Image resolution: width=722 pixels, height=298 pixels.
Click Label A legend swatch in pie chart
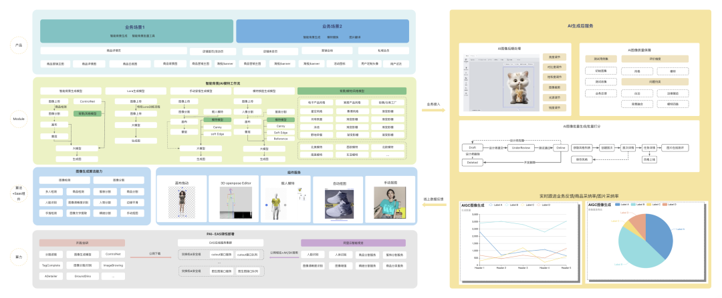click(618, 204)
